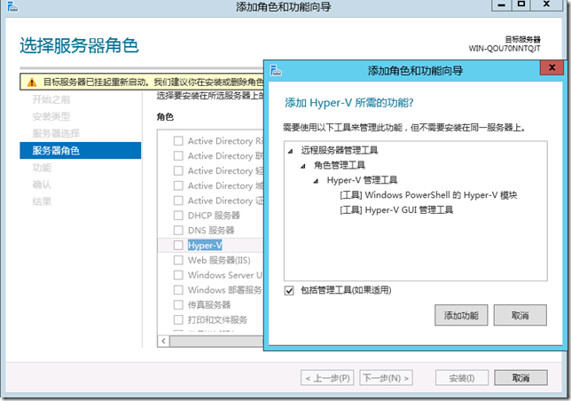Check the Active Directory Ri… role checkbox
Screen dimensions: 571x401
pyautogui.click(x=178, y=141)
